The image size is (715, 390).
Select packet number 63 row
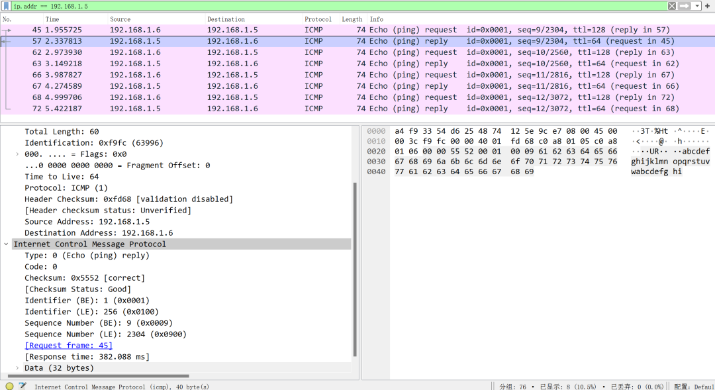(358, 64)
